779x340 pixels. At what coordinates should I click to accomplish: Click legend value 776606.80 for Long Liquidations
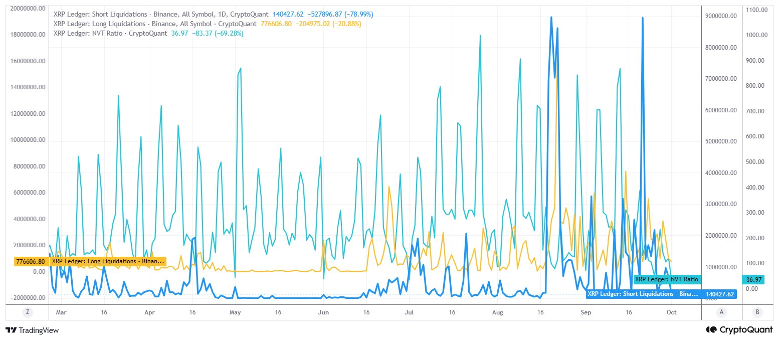coord(275,24)
